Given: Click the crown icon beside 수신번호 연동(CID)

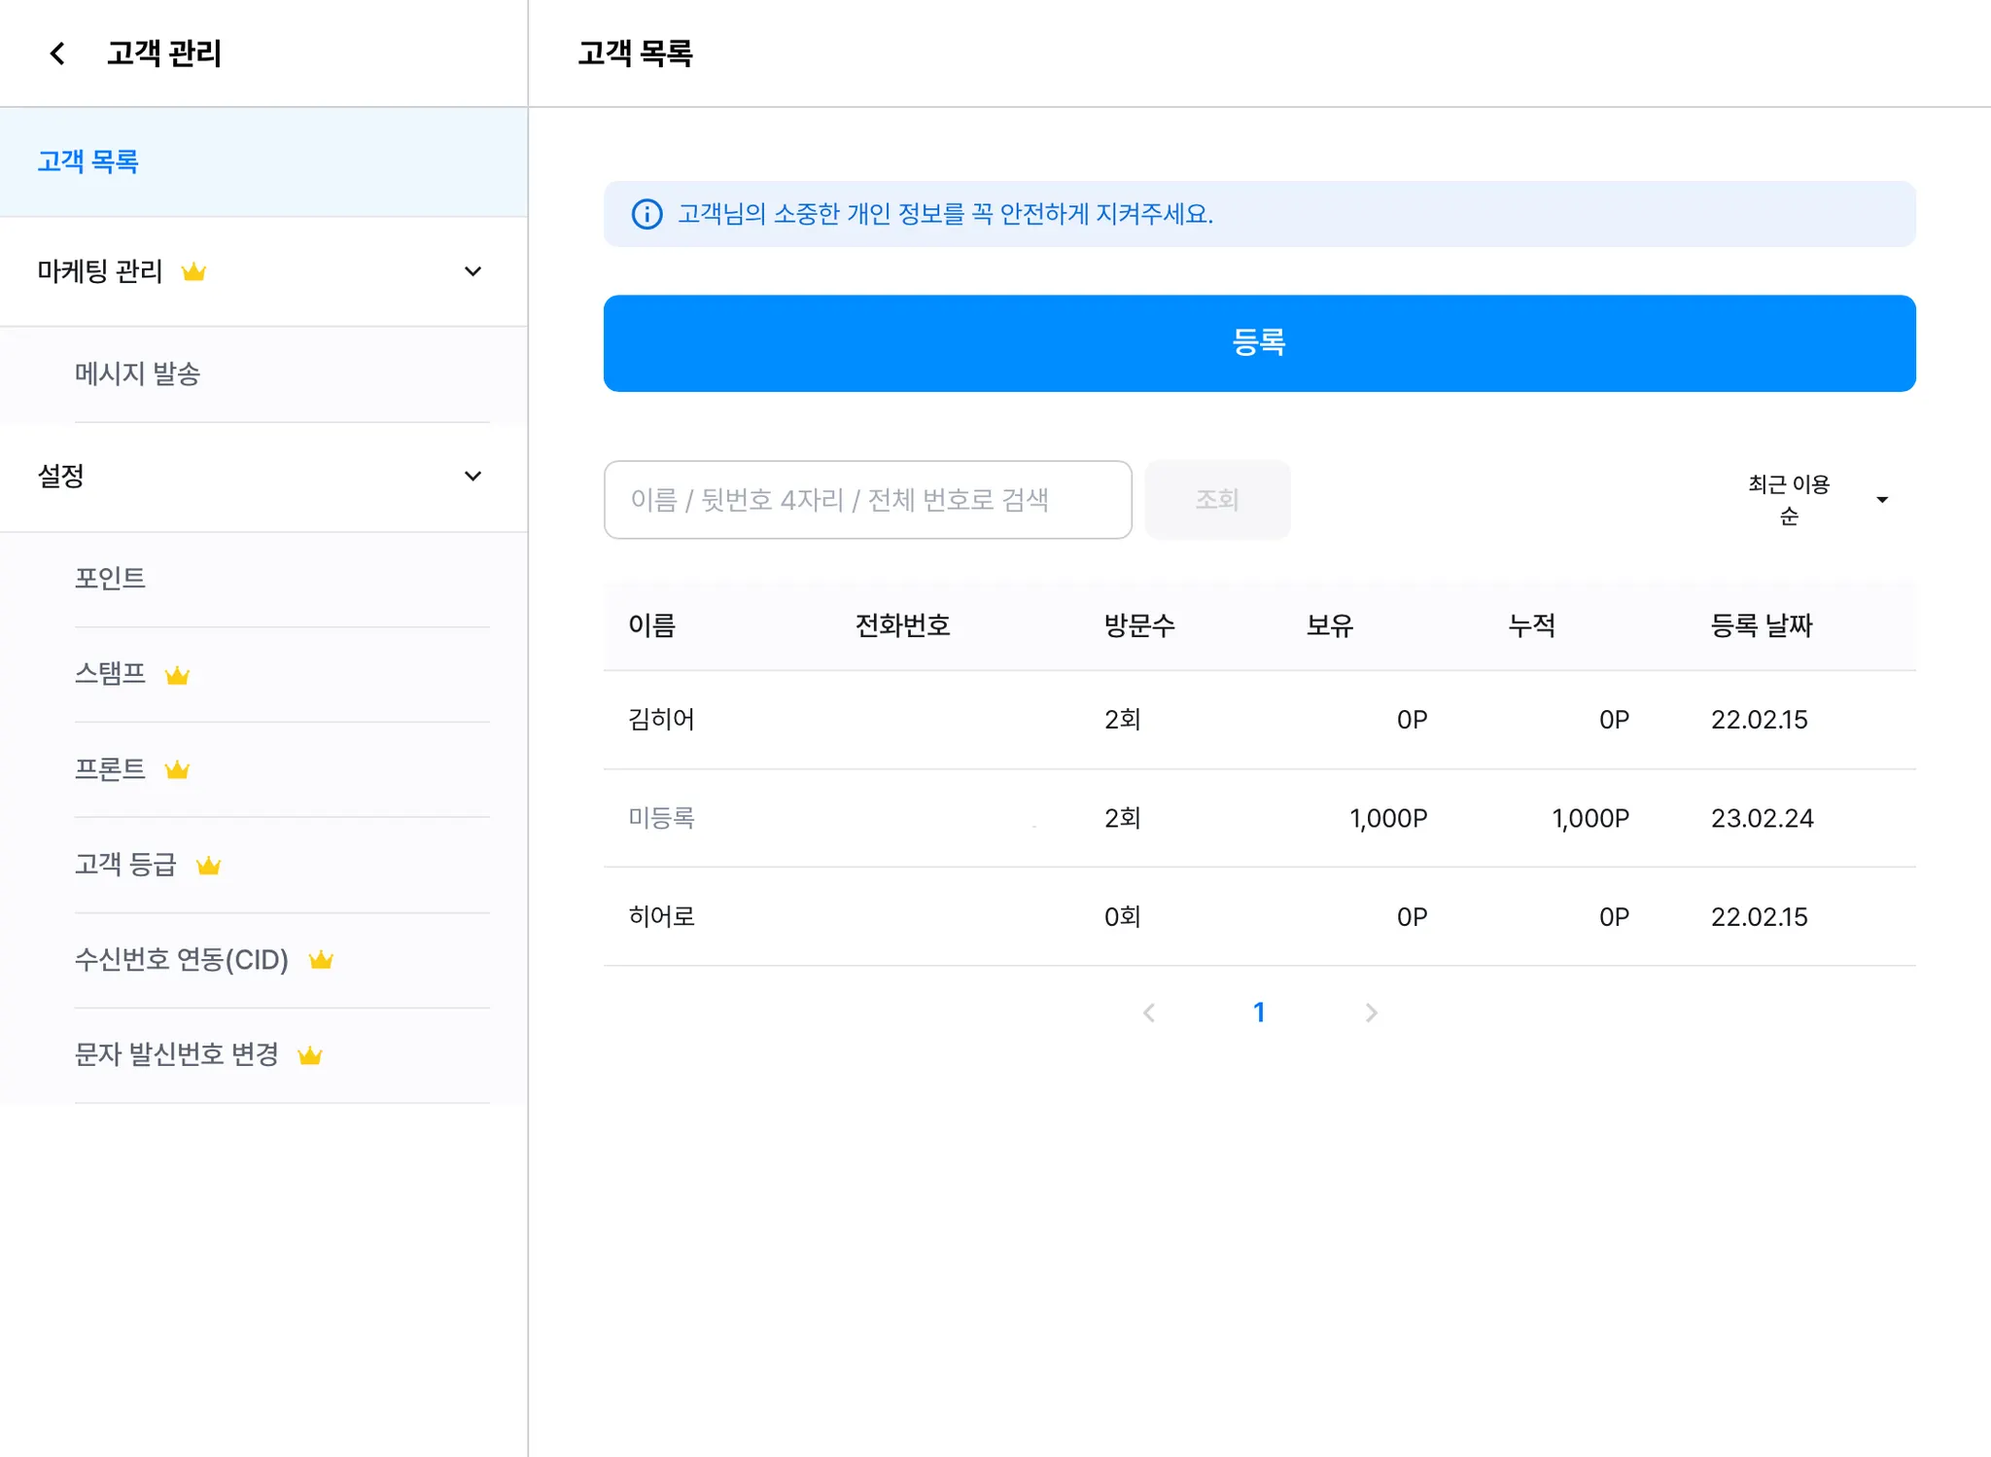Looking at the screenshot, I should (x=321, y=961).
